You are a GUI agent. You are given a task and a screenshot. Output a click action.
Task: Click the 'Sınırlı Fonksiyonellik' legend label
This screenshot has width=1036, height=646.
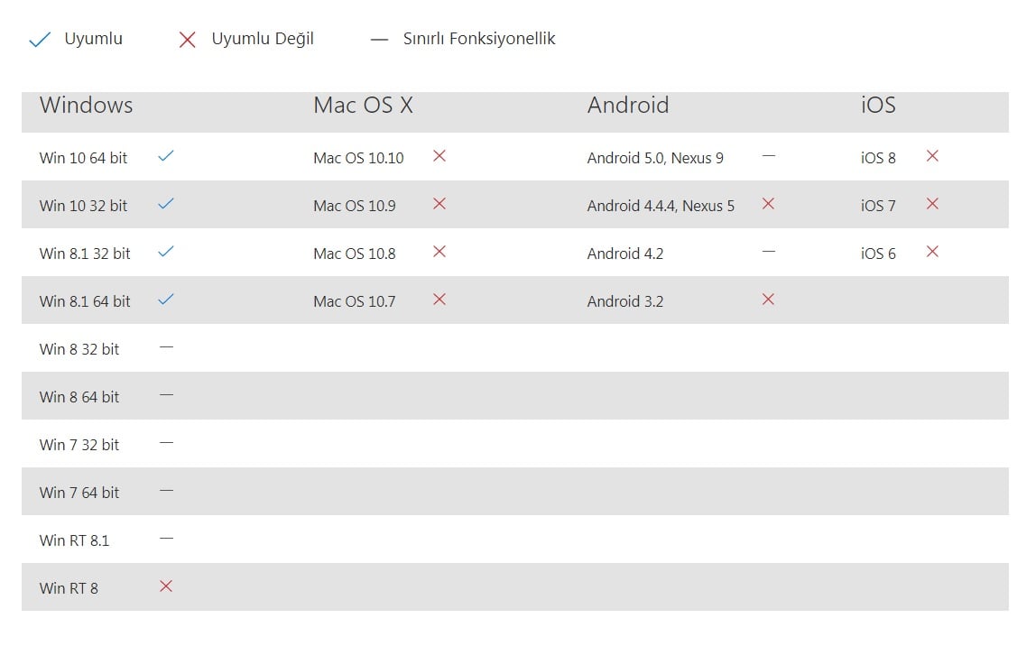[x=479, y=39]
